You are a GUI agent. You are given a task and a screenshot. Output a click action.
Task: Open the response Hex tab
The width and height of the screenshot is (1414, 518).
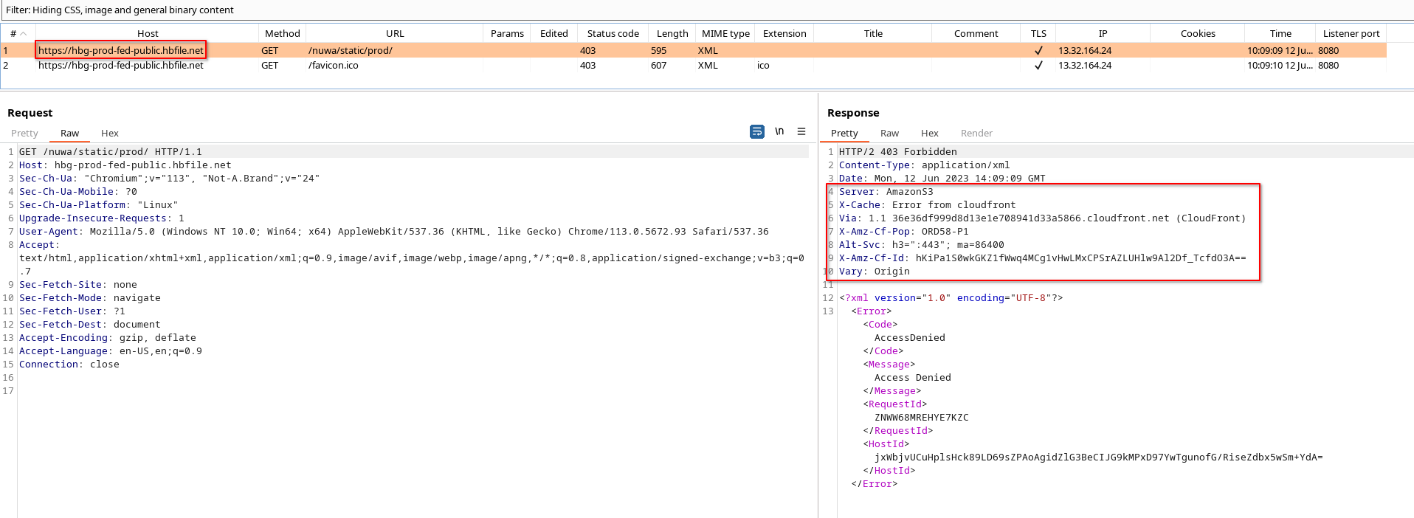(x=929, y=133)
